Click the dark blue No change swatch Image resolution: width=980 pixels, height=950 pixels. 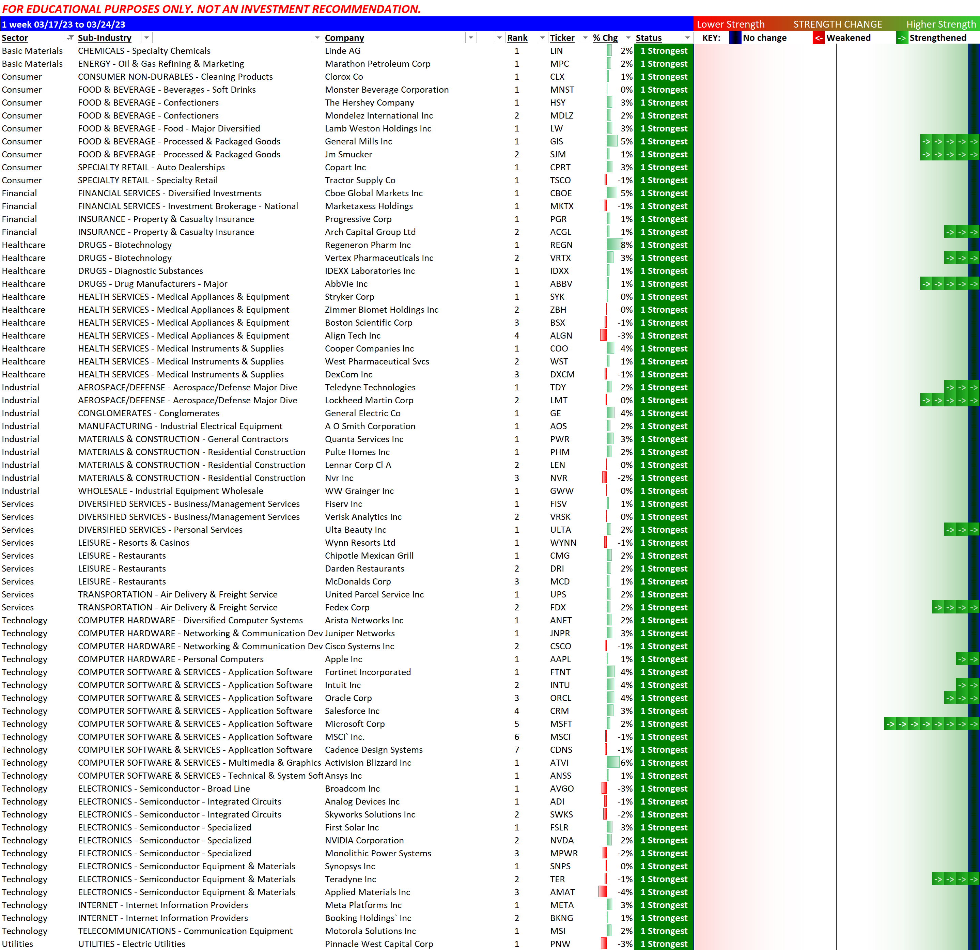click(735, 38)
